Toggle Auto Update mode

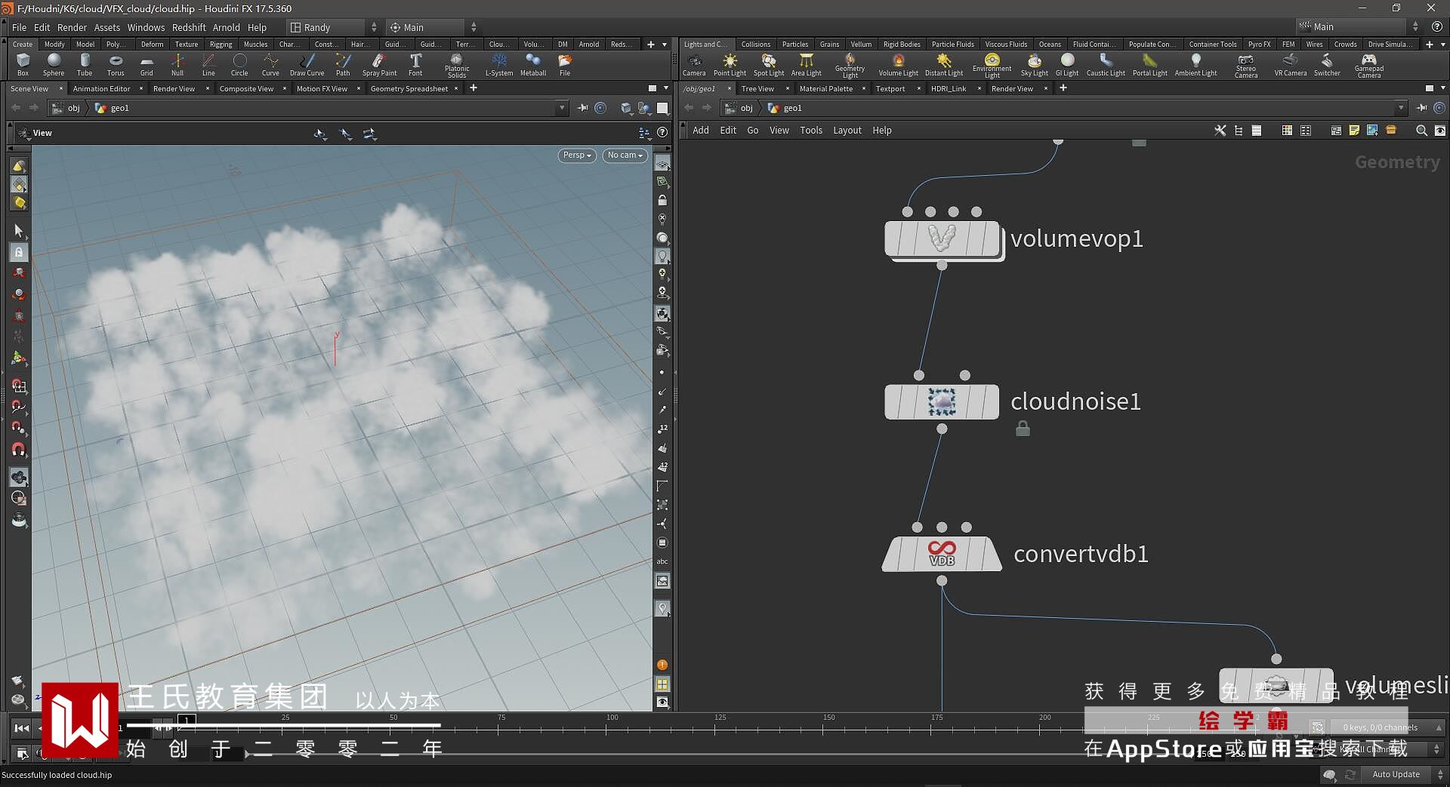pos(1396,774)
